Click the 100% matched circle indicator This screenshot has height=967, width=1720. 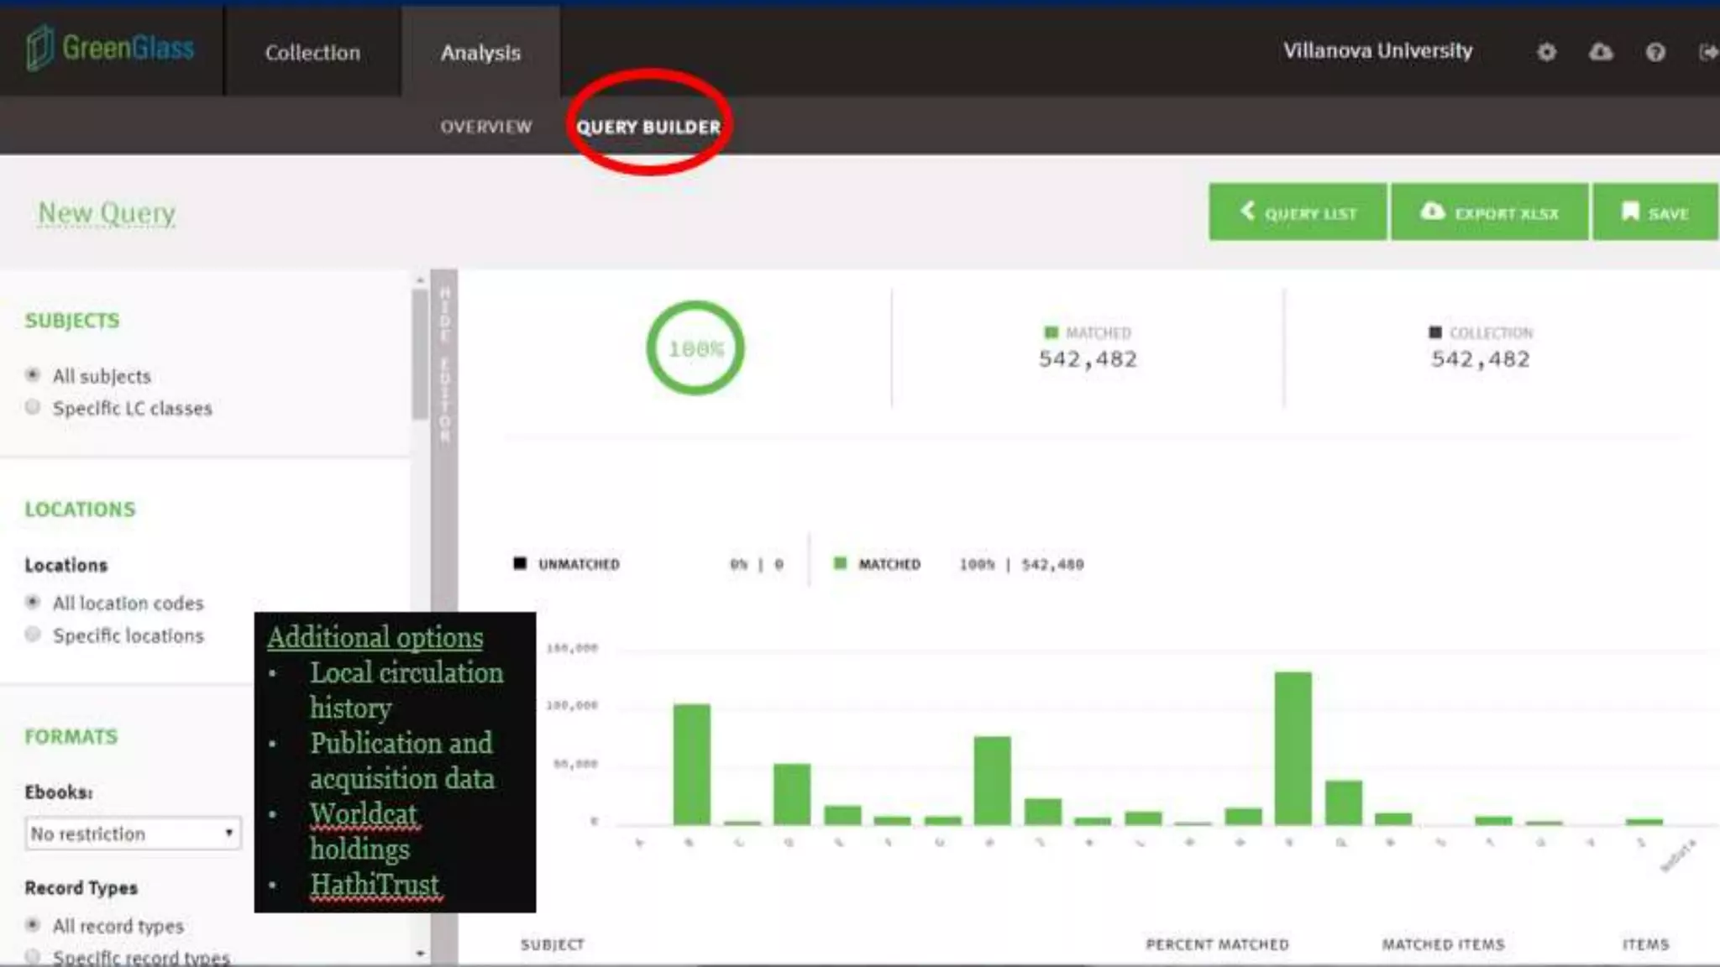click(695, 348)
